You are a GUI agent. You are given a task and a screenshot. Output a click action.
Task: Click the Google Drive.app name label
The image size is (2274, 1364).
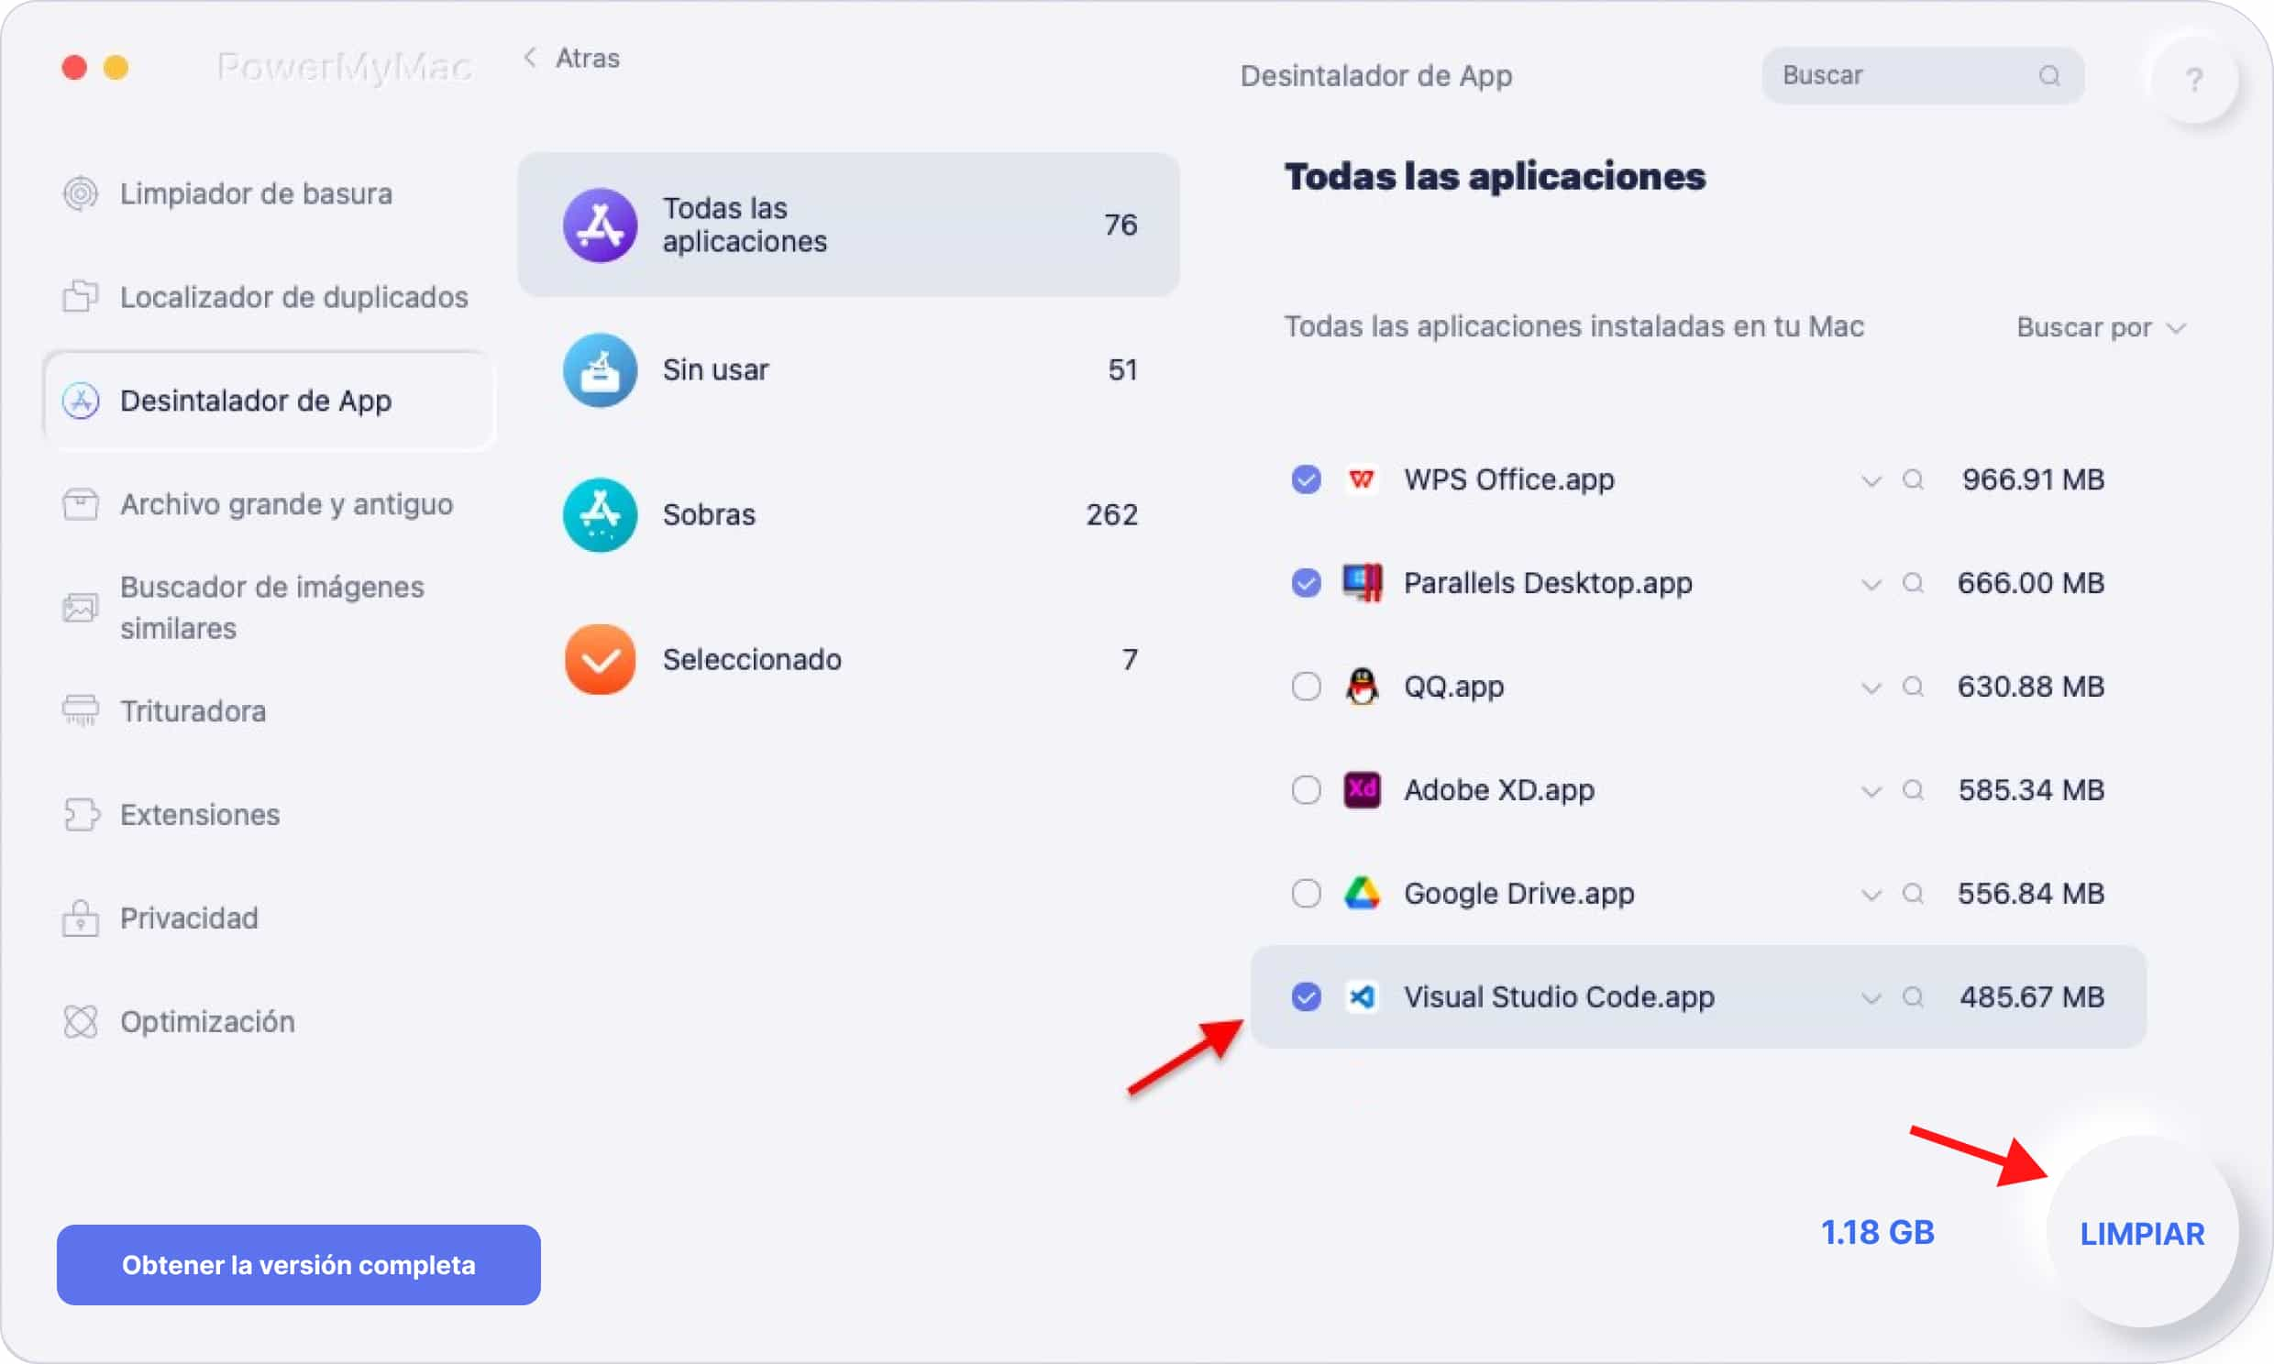click(x=1518, y=894)
